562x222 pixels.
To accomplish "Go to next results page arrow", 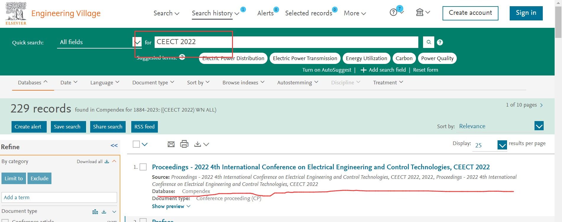I will (x=541, y=105).
